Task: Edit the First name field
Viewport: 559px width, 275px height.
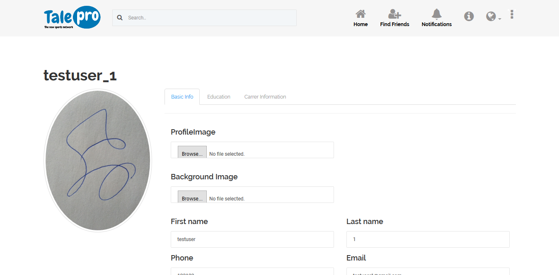Action: click(252, 239)
